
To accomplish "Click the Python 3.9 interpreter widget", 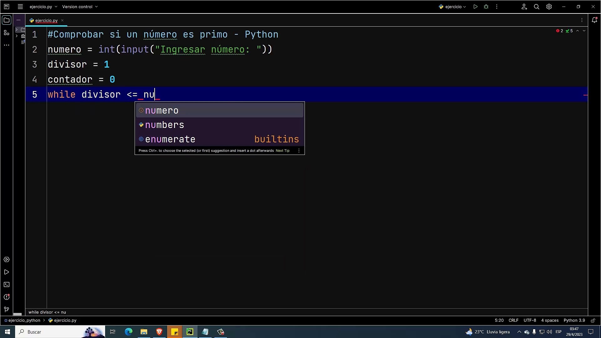I will 574,320.
